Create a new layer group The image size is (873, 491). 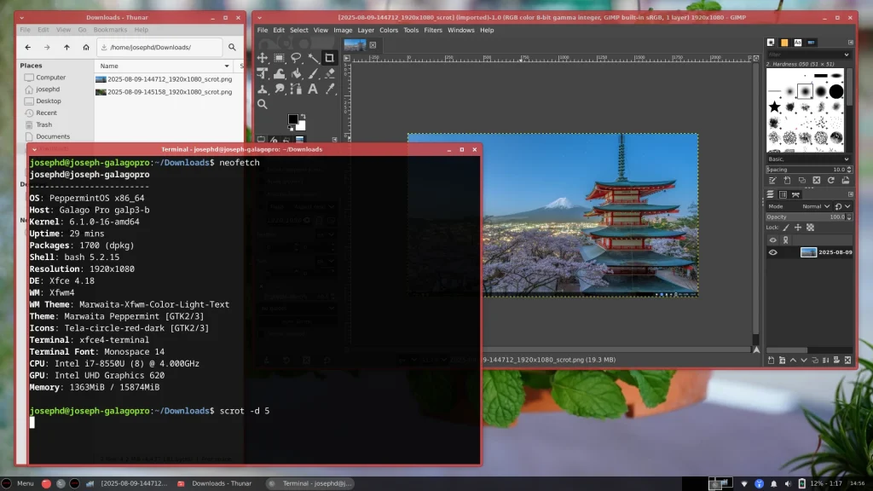coord(783,361)
